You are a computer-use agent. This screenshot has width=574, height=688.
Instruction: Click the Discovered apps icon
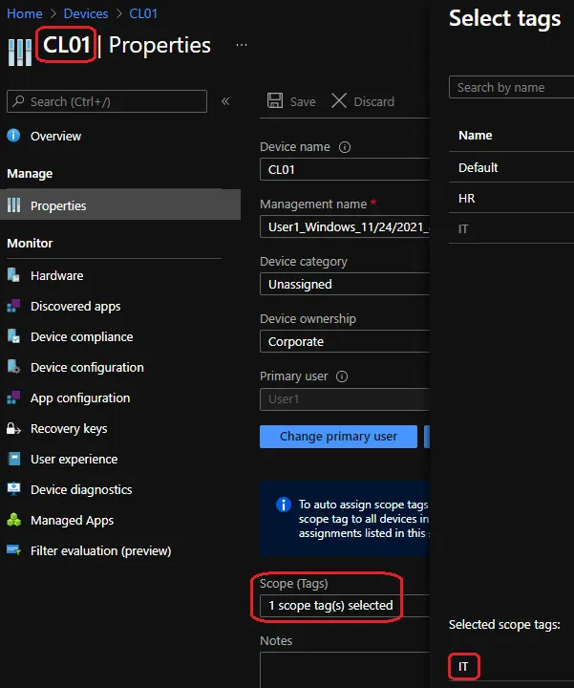13,306
